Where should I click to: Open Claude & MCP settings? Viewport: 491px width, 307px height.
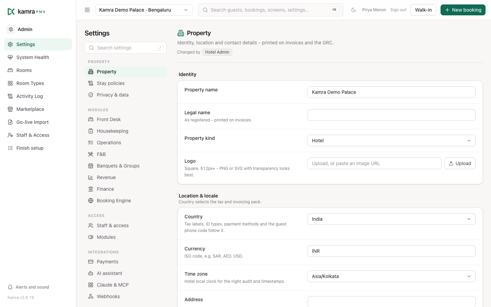point(125,285)
